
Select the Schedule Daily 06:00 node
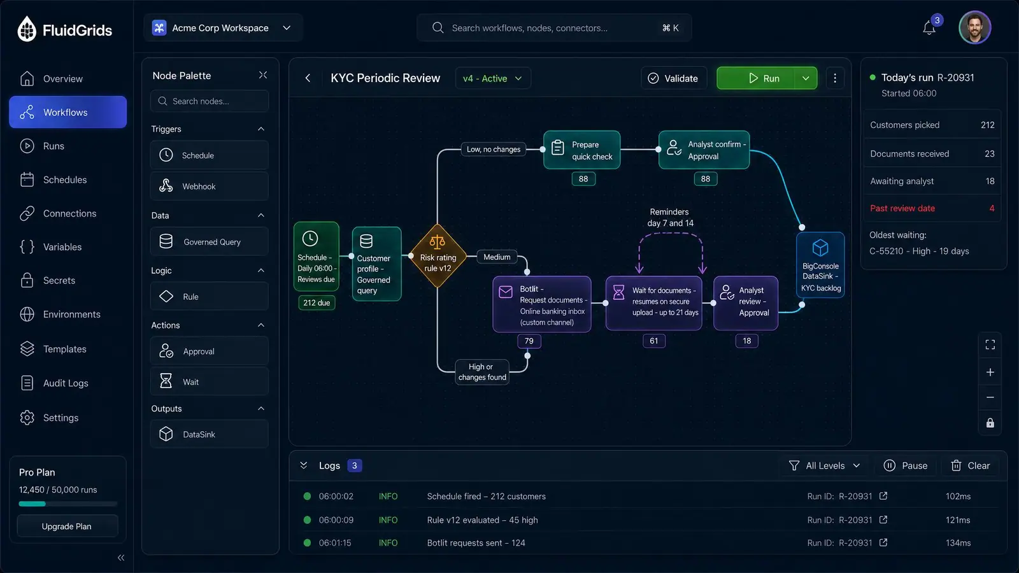pos(317,257)
